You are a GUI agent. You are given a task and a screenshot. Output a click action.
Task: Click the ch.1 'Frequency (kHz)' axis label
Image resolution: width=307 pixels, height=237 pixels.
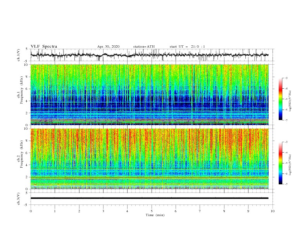[21, 90]
